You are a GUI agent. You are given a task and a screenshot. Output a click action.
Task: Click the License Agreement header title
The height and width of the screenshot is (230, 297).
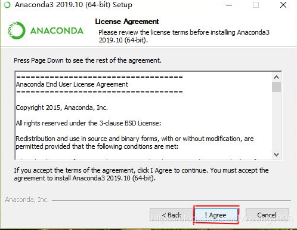pos(127,22)
